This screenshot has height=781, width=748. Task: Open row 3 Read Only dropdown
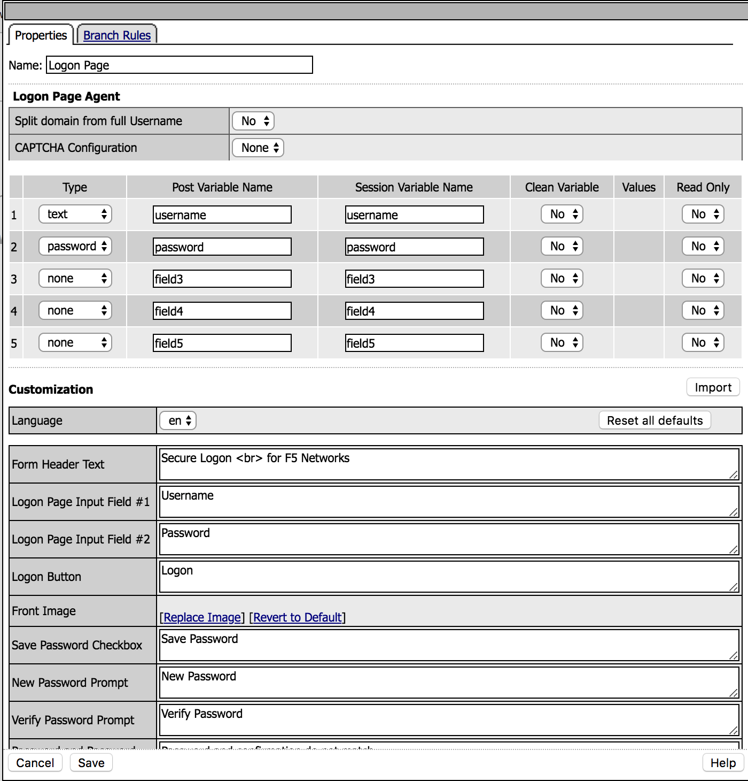[703, 279]
